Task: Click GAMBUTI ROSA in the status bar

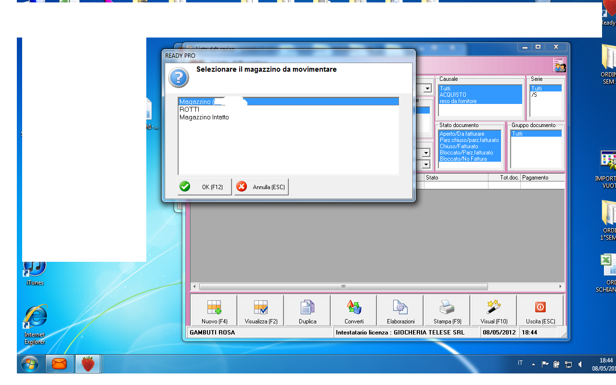Action: tap(212, 333)
